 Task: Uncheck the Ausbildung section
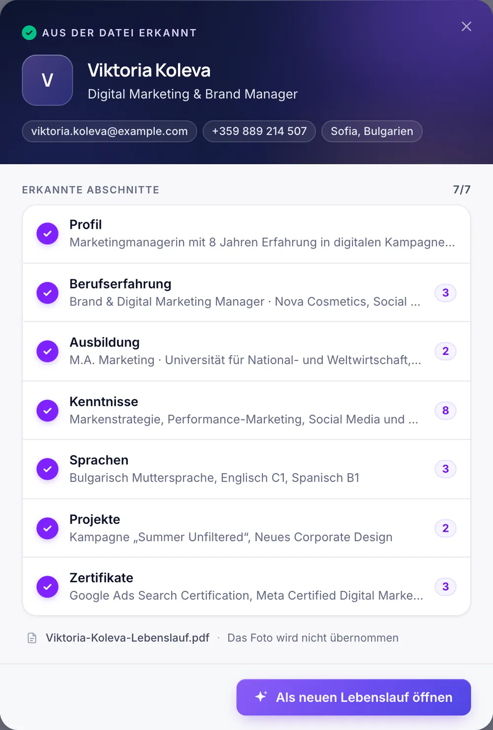47,351
